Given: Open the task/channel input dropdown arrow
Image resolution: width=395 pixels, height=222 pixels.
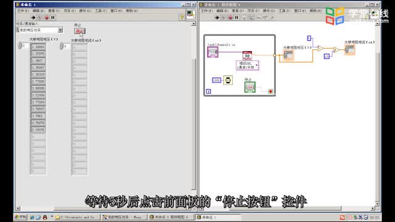Looking at the screenshot, I should [x=60, y=30].
